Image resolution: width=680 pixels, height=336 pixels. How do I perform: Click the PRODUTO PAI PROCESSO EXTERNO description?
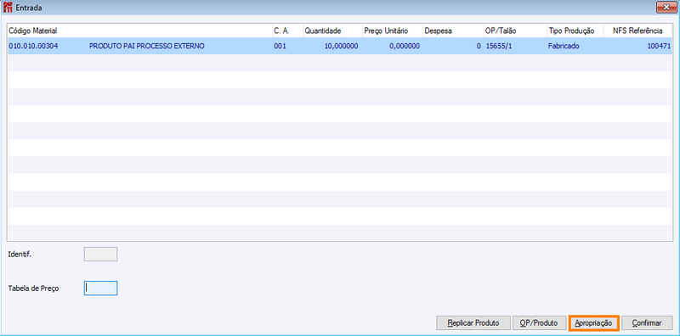coord(146,46)
